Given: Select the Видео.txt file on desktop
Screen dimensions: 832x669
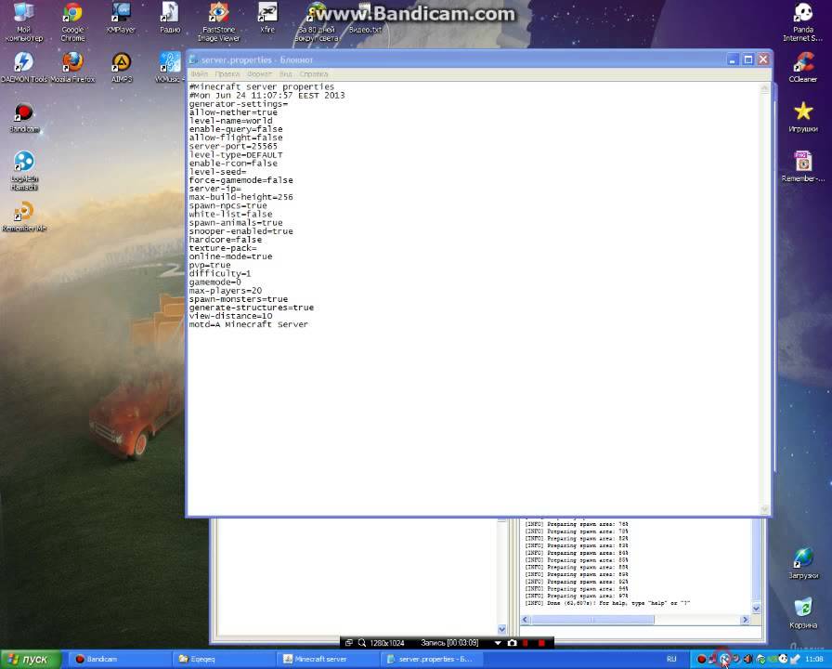Looking at the screenshot, I should [365, 19].
